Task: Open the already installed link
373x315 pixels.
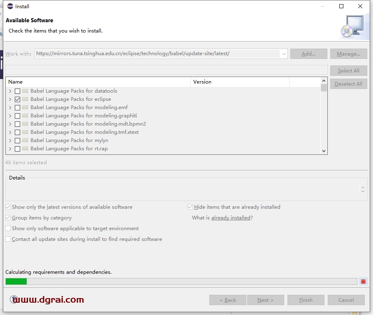Action: [x=231, y=218]
